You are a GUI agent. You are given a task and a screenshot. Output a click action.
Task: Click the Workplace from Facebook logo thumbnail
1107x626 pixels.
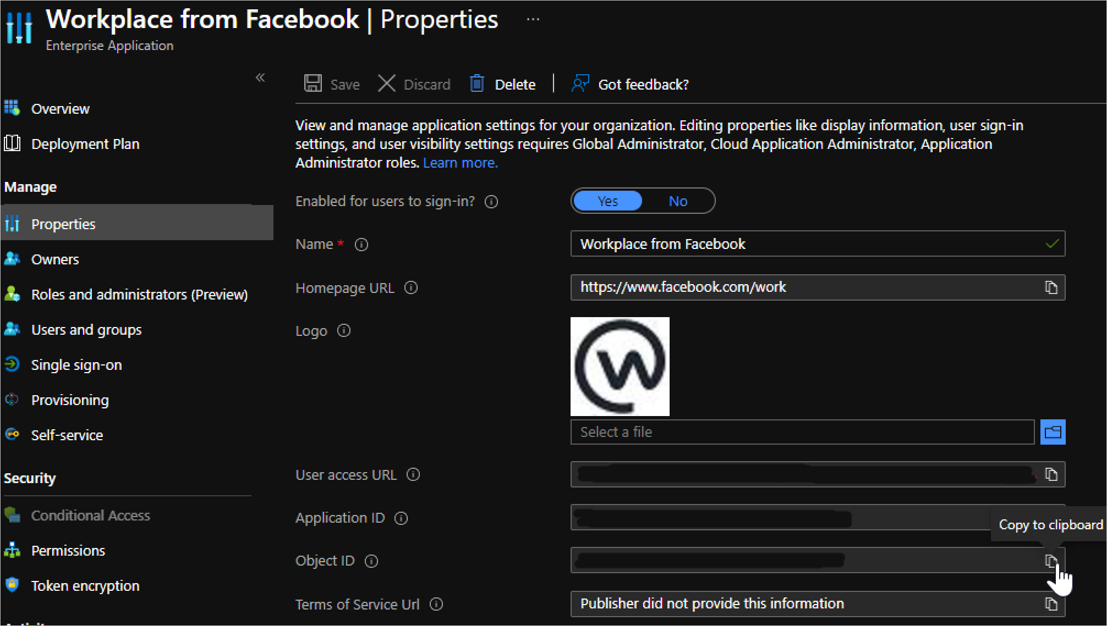point(621,367)
